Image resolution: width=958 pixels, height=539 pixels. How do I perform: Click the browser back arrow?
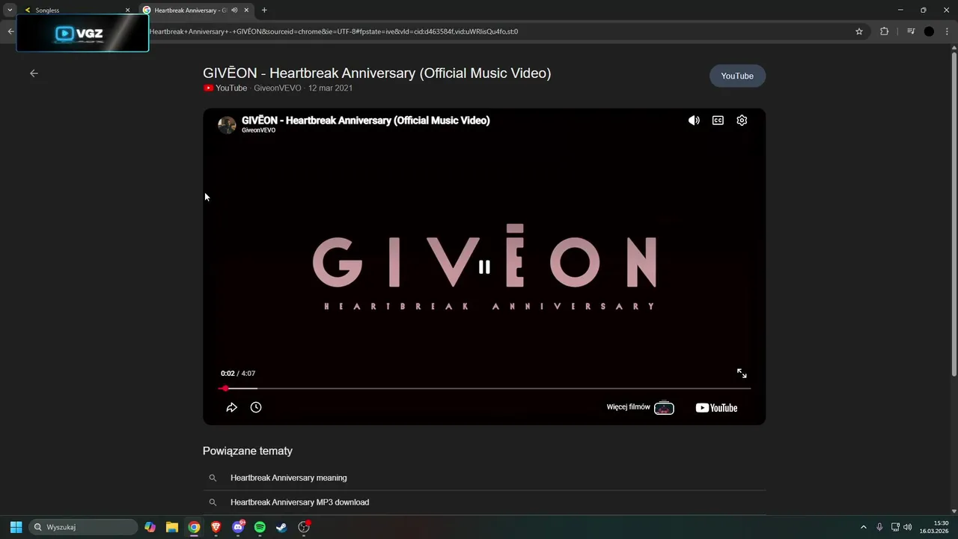tap(10, 31)
